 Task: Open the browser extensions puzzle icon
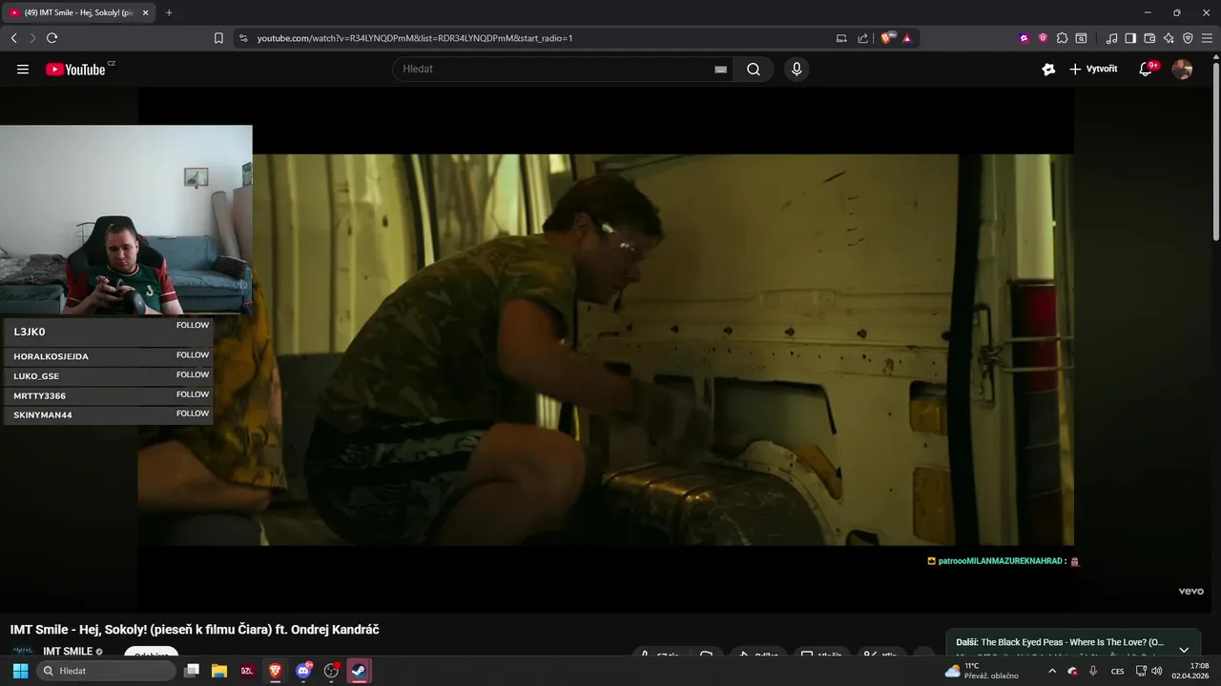click(1062, 38)
